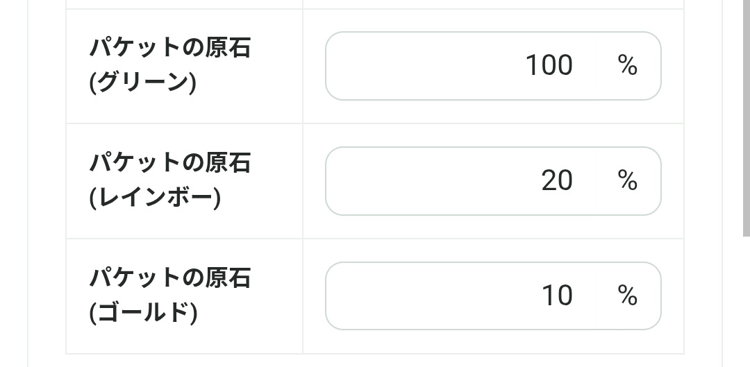Click パケットの原石 text above (レインボー)
Screen dimensions: 750x367
pyautogui.click(x=169, y=164)
